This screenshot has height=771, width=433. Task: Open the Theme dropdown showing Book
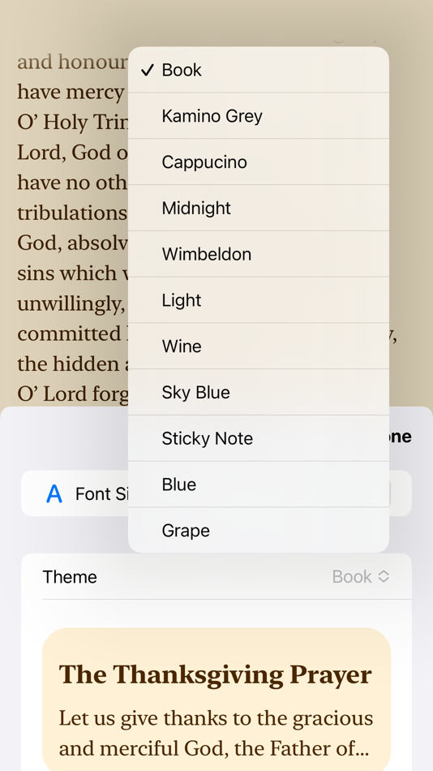pos(361,576)
